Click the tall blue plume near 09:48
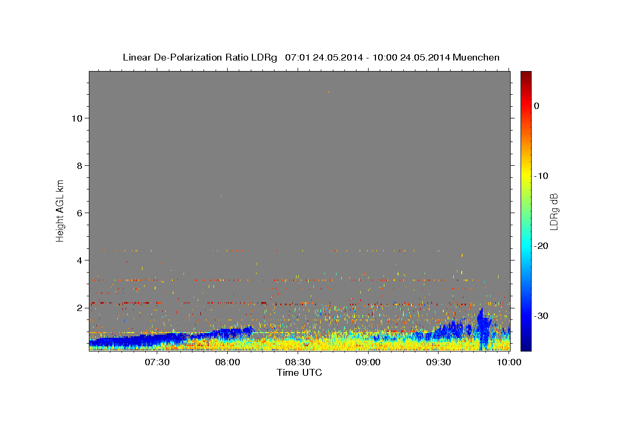The image size is (631, 421). pos(483,329)
